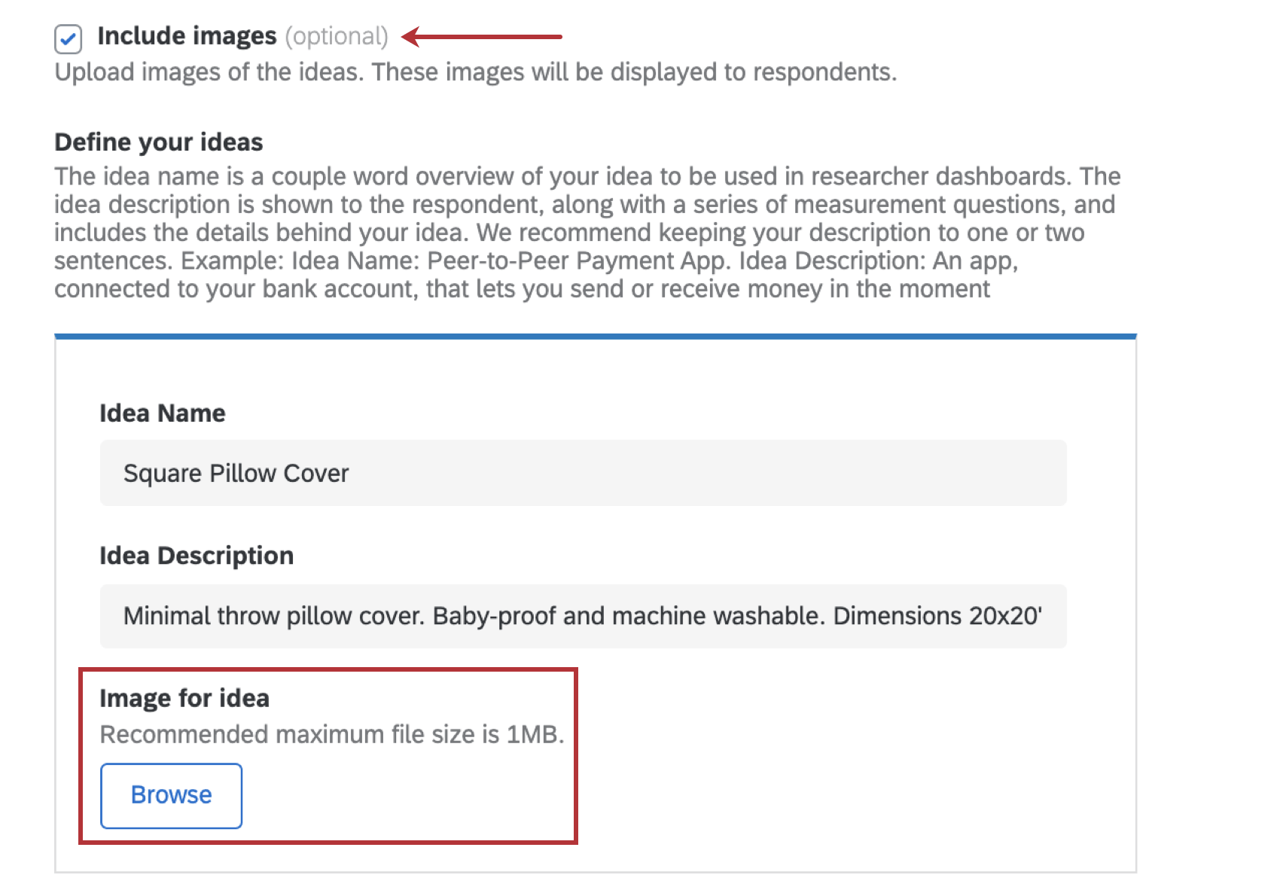The width and height of the screenshot is (1280, 887).
Task: Click the Idea Description label
Action: [196, 556]
